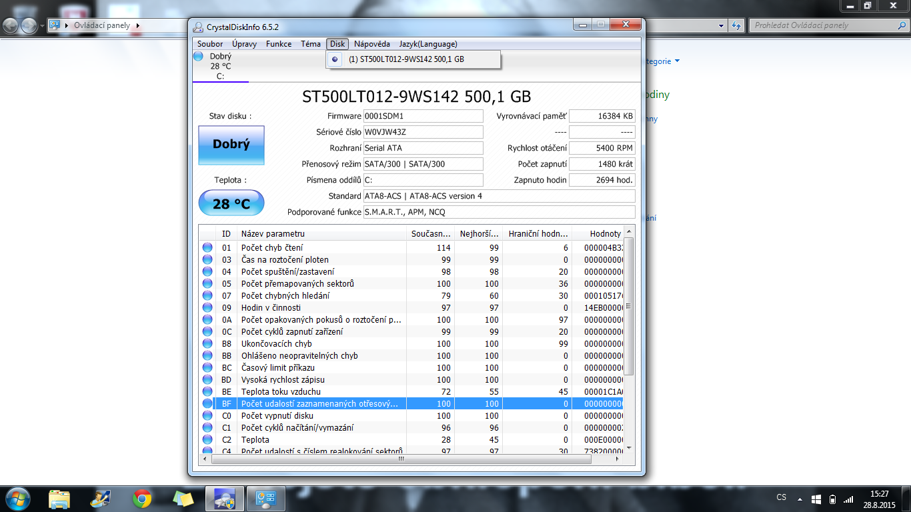Click status orb for row BC Časový limit příkazu
Image resolution: width=911 pixels, height=512 pixels.
click(x=207, y=367)
